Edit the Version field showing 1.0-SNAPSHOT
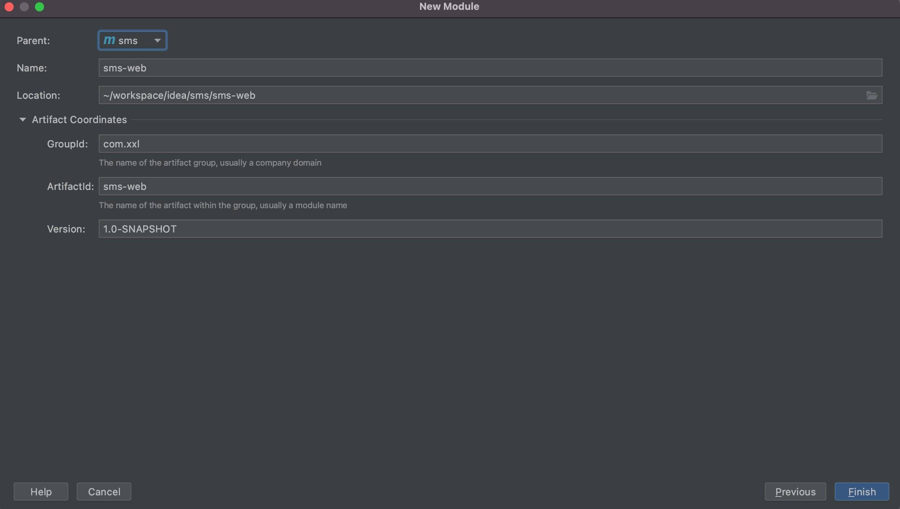Viewport: 900px width, 509px height. coord(490,229)
